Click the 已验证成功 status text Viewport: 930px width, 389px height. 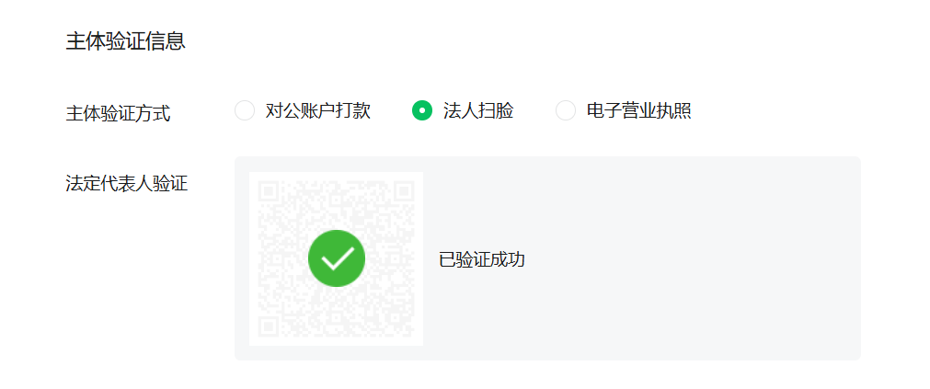click(x=482, y=259)
